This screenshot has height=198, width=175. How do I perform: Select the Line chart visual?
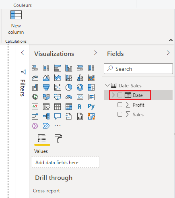(35, 78)
